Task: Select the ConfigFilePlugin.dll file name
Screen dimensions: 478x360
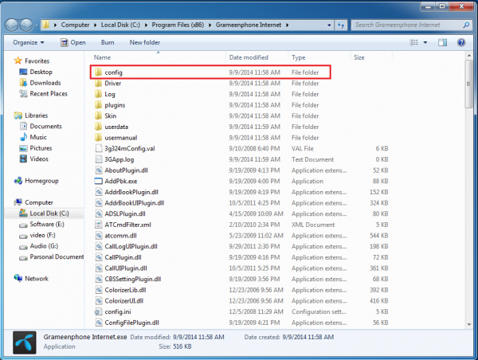Action: (131, 323)
